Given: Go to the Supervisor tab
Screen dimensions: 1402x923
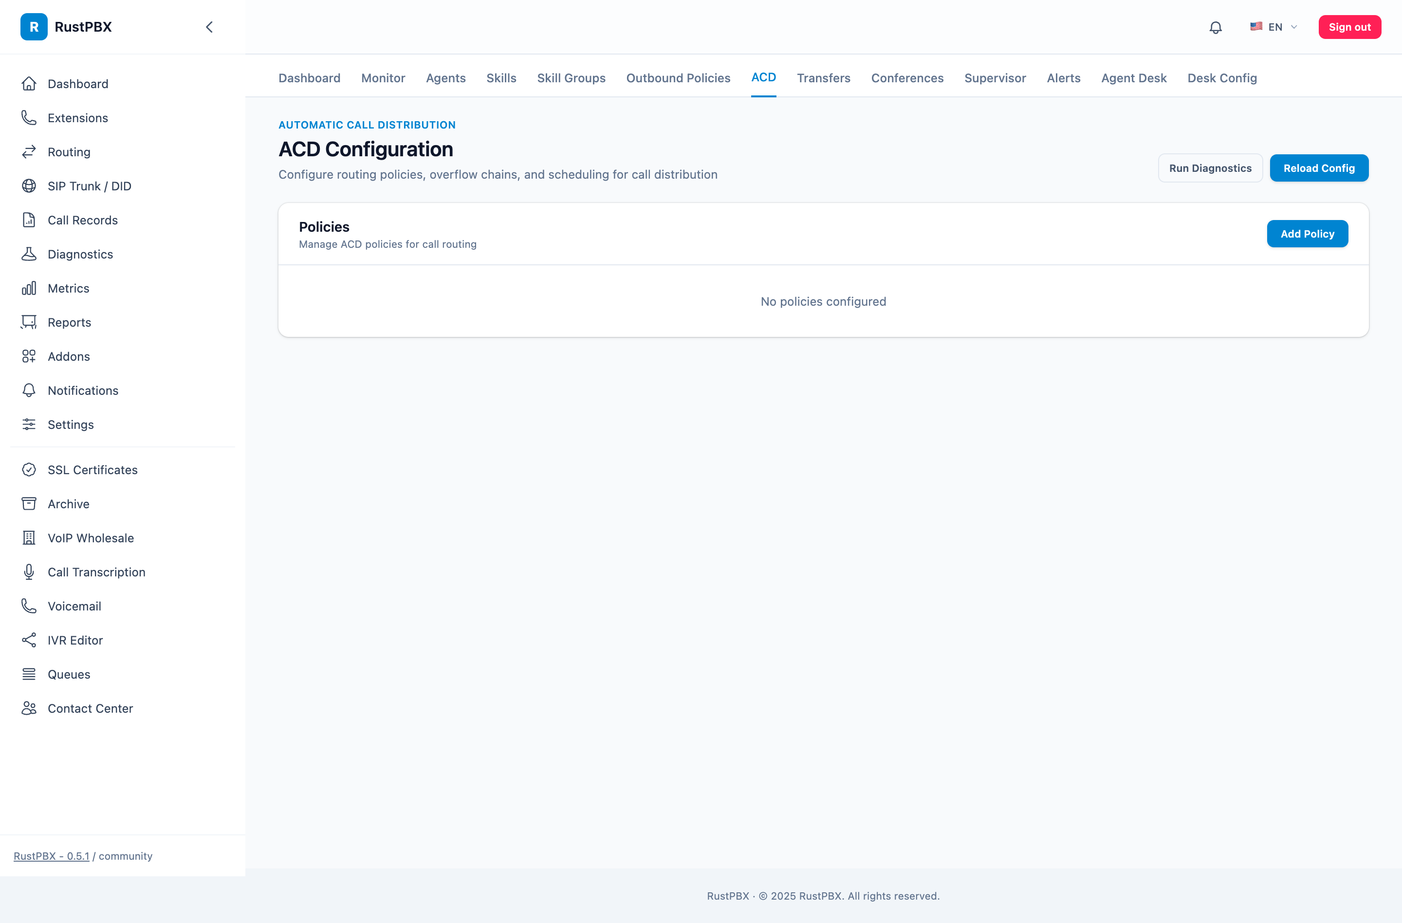Looking at the screenshot, I should [995, 78].
